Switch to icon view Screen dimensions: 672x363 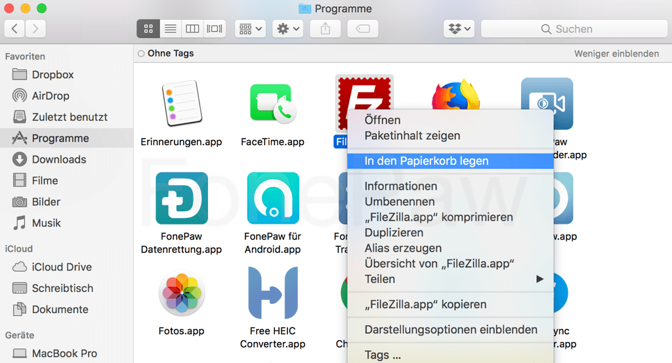(148, 29)
